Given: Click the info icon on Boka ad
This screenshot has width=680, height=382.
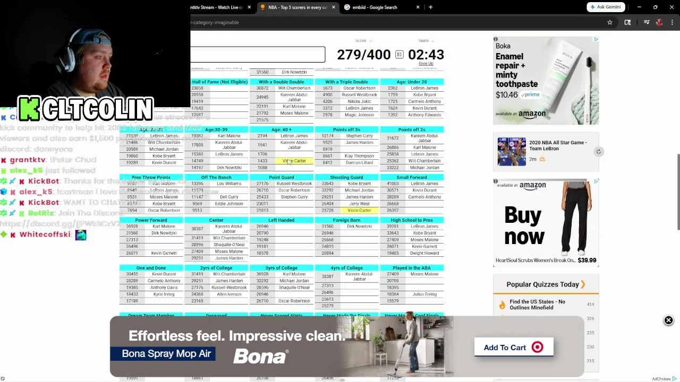Looking at the screenshot, I should pos(496,39).
